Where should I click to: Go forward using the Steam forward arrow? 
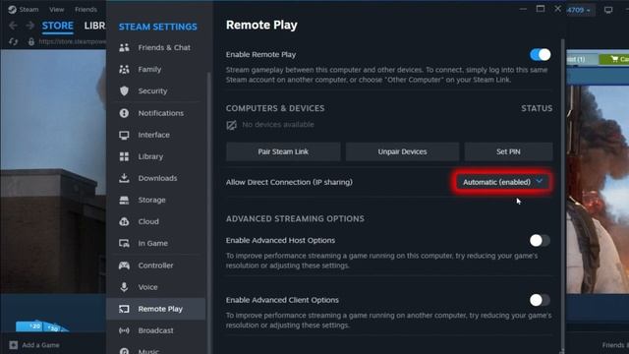[x=30, y=26]
